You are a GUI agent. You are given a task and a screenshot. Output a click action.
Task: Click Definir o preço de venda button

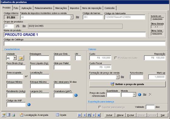127,84
